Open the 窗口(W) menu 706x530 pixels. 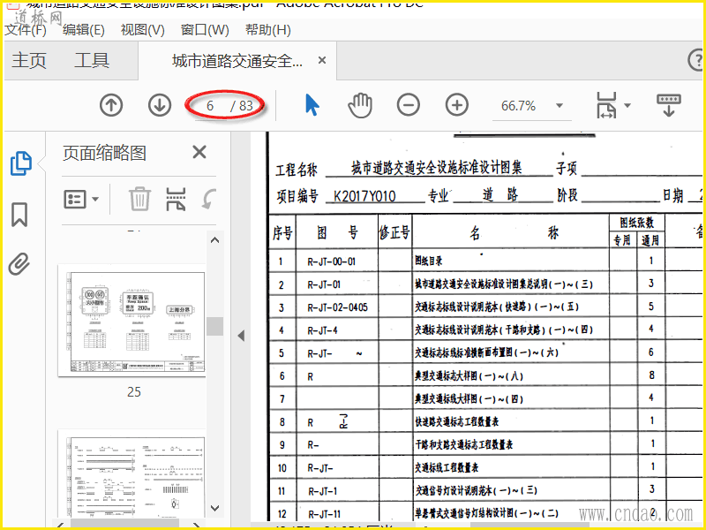[205, 30]
